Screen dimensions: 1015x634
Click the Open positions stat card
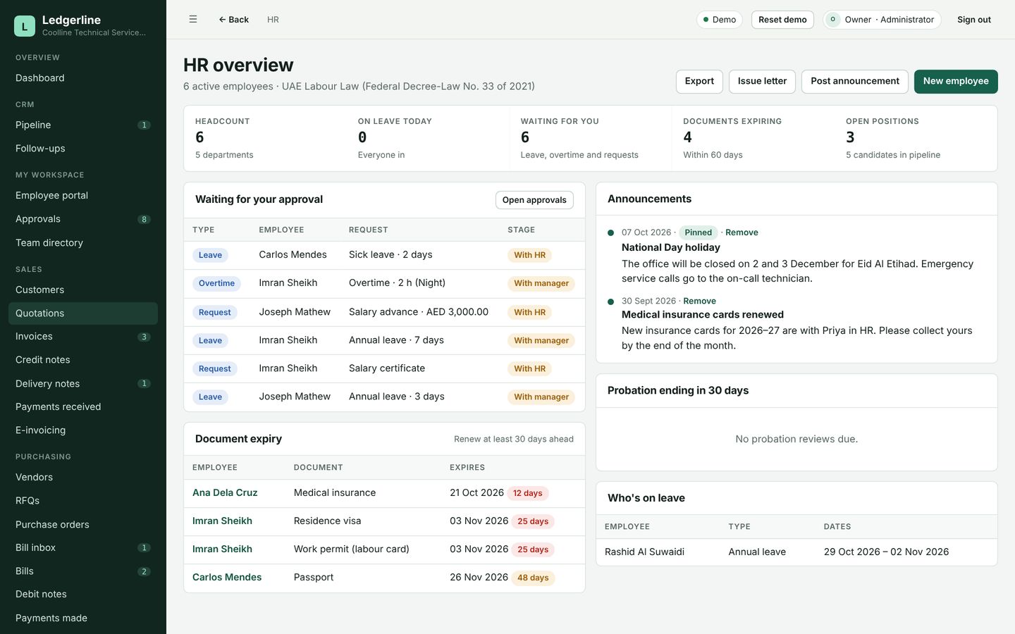pyautogui.click(x=916, y=138)
